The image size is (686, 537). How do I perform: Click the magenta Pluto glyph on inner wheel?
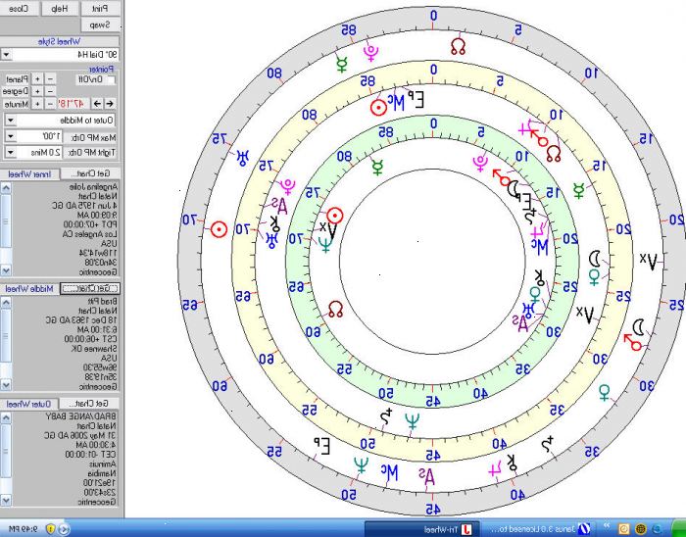(480, 163)
